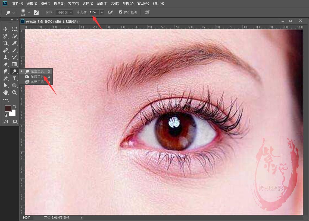
Task: Select the Crop tool in the toolbar
Action: (5, 43)
